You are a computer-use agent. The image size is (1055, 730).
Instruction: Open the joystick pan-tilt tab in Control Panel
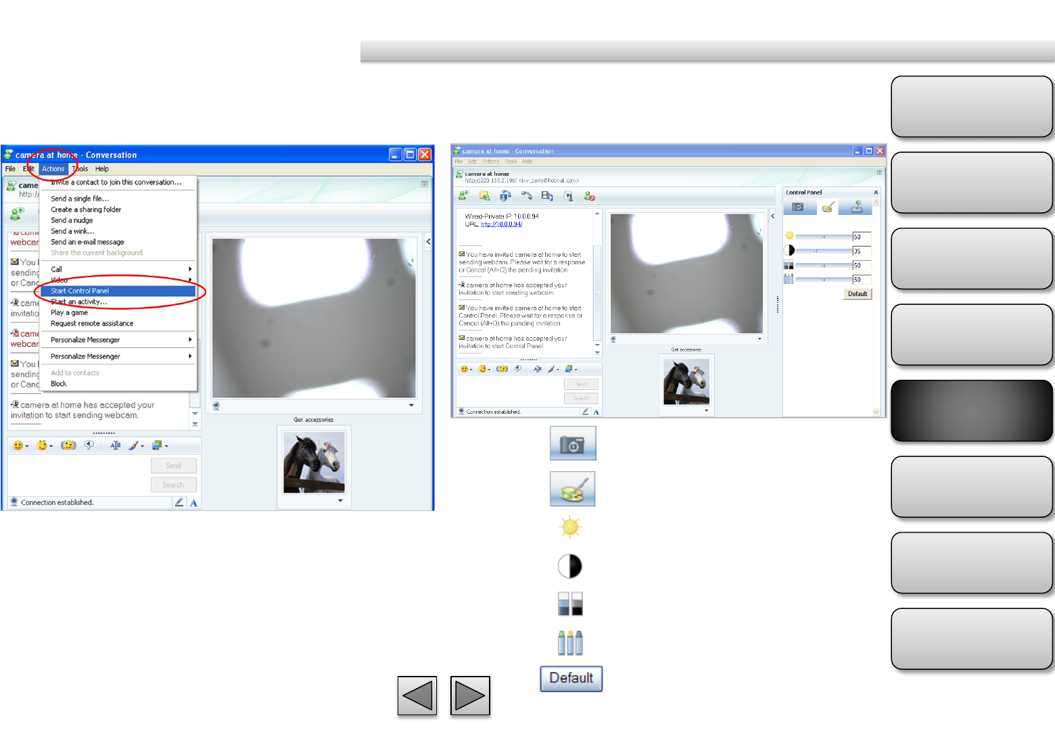point(856,207)
